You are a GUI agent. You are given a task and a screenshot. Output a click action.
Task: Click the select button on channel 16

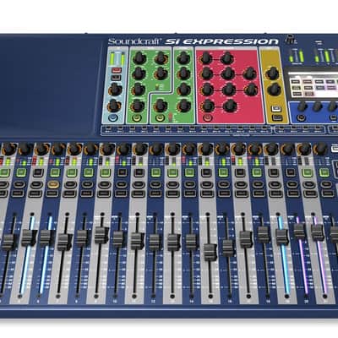point(225,194)
